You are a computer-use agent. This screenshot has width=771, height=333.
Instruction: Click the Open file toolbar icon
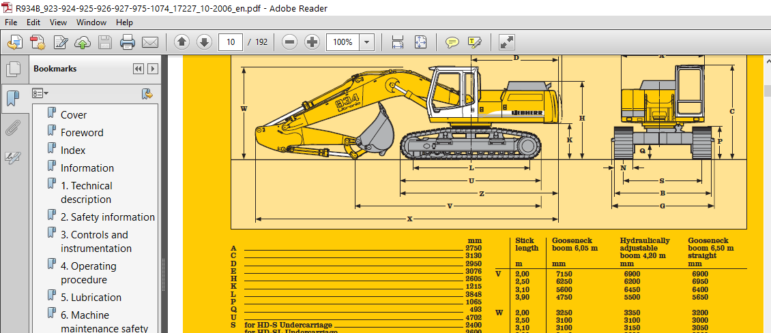click(x=15, y=42)
